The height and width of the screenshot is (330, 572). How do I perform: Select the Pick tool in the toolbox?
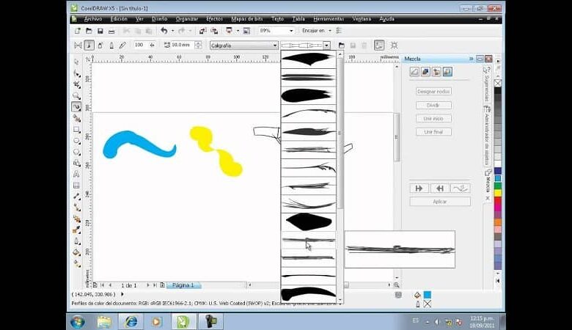pyautogui.click(x=76, y=62)
